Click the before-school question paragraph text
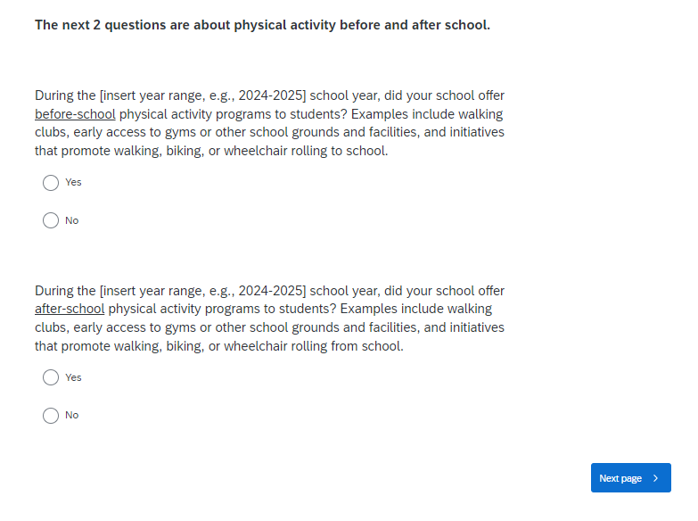 click(x=269, y=132)
